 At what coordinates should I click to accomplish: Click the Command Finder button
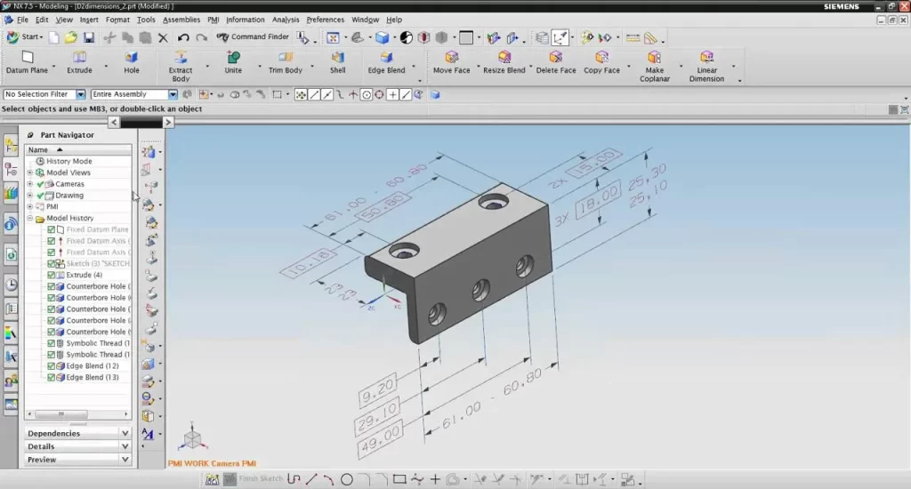(x=253, y=37)
